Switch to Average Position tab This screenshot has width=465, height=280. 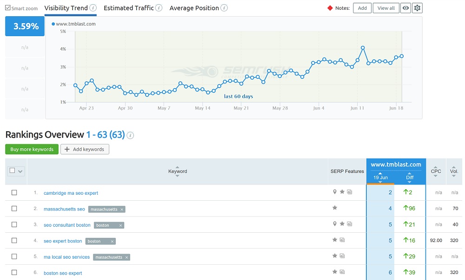194,8
